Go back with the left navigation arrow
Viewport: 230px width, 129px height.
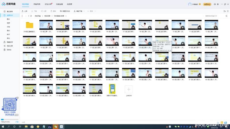(x=22, y=16)
